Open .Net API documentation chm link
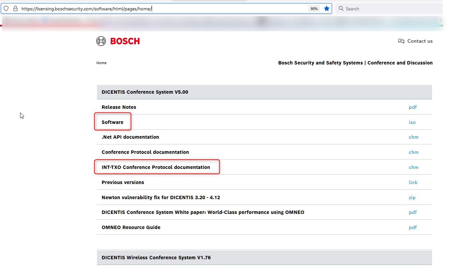Viewport: 471px width, 270px height. [413, 137]
